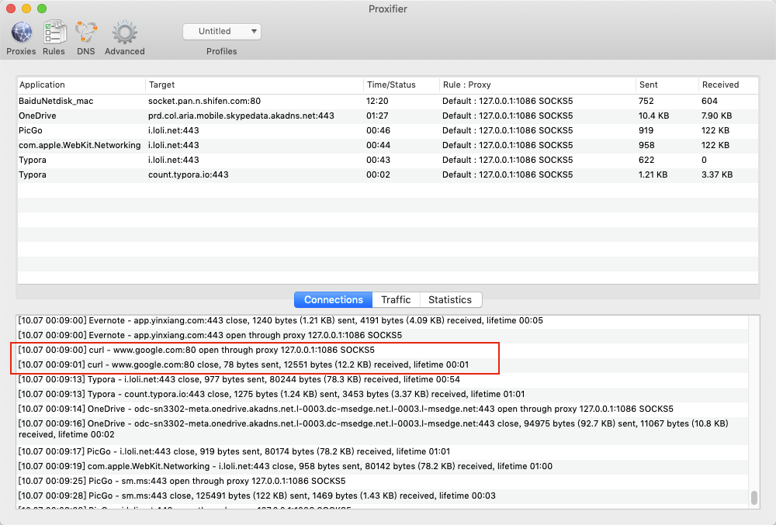Click the log panel scrollbar thumb
Viewport: 776px width, 525px height.
tap(753, 497)
